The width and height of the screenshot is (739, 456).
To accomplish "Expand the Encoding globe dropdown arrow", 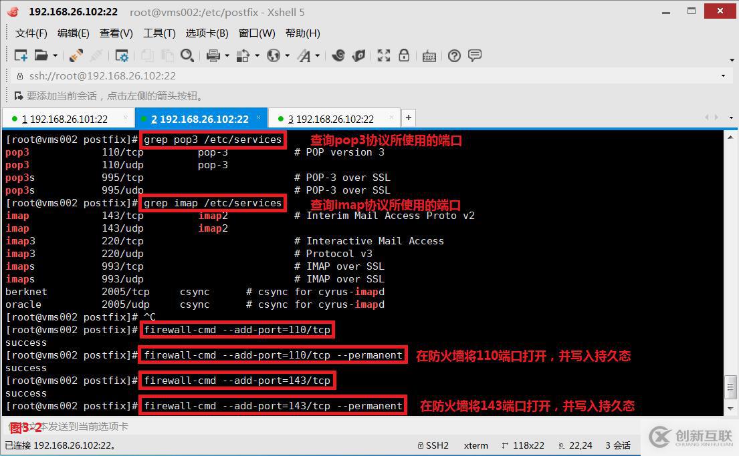I will 288,56.
